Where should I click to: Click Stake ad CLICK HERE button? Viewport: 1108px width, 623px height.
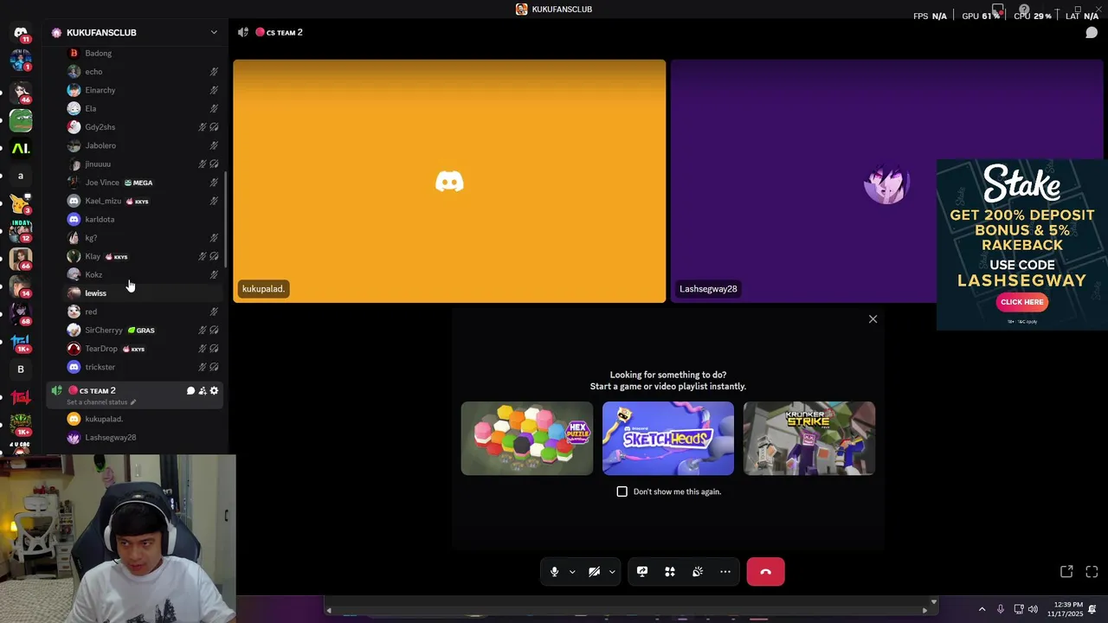point(1021,302)
